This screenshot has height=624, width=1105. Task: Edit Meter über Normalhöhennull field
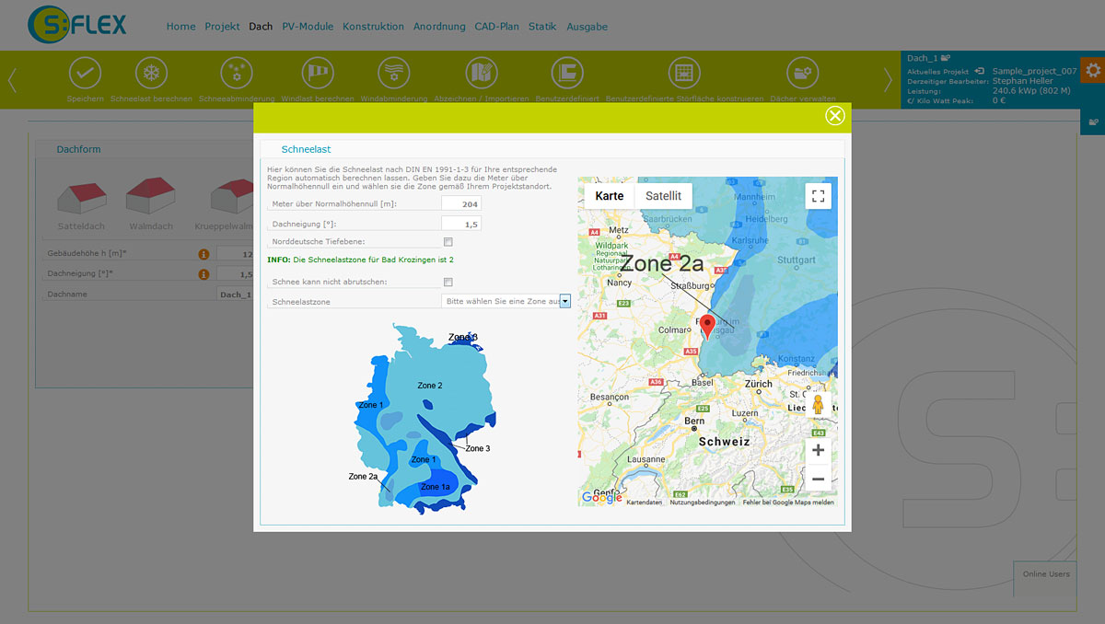pyautogui.click(x=461, y=203)
